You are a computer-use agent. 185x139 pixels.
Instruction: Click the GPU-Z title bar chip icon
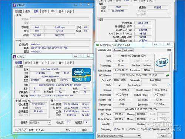(x=97, y=45)
